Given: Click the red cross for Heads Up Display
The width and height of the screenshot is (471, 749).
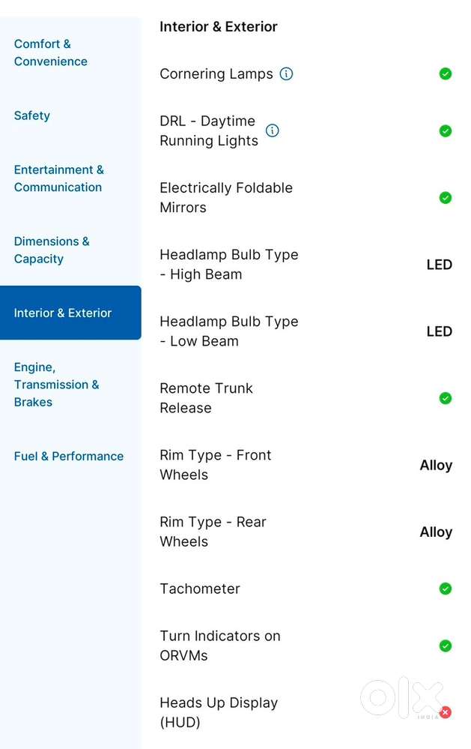Looking at the screenshot, I should coord(446,712).
